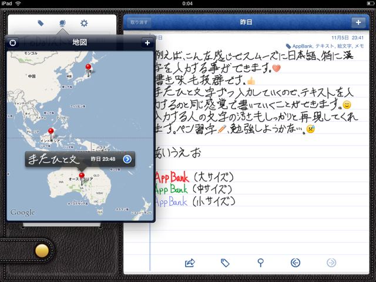Open settings gear icon

84,23
